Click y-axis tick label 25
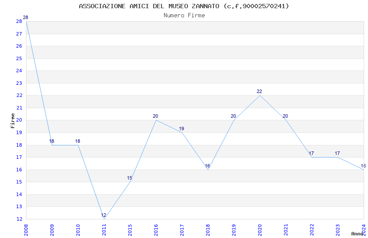This screenshot has height=238, width=368. (19, 58)
